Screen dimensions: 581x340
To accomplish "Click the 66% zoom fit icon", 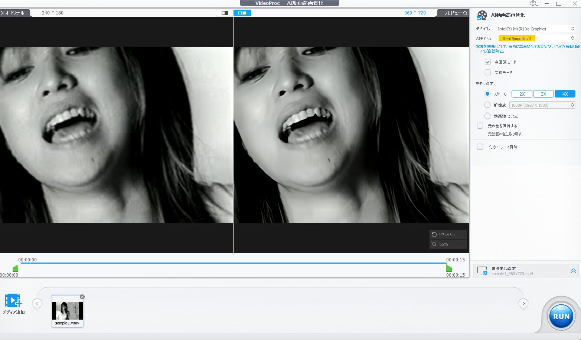I will click(x=434, y=244).
